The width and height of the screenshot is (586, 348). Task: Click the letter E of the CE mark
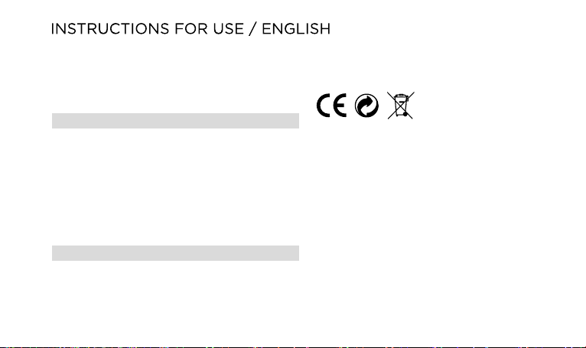(x=340, y=106)
